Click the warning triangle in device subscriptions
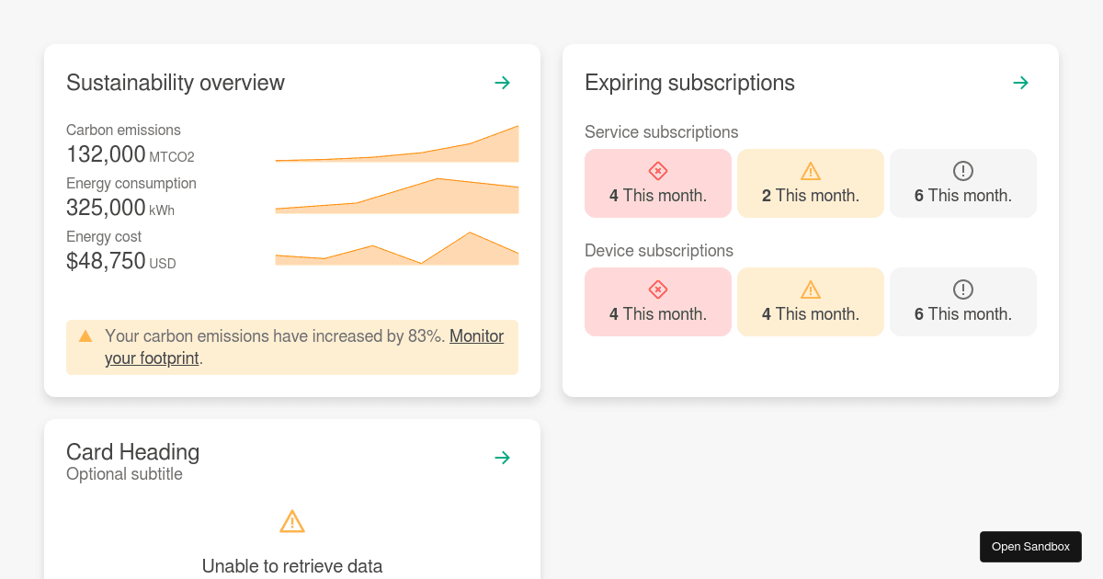The height and width of the screenshot is (579, 1103). (x=810, y=289)
